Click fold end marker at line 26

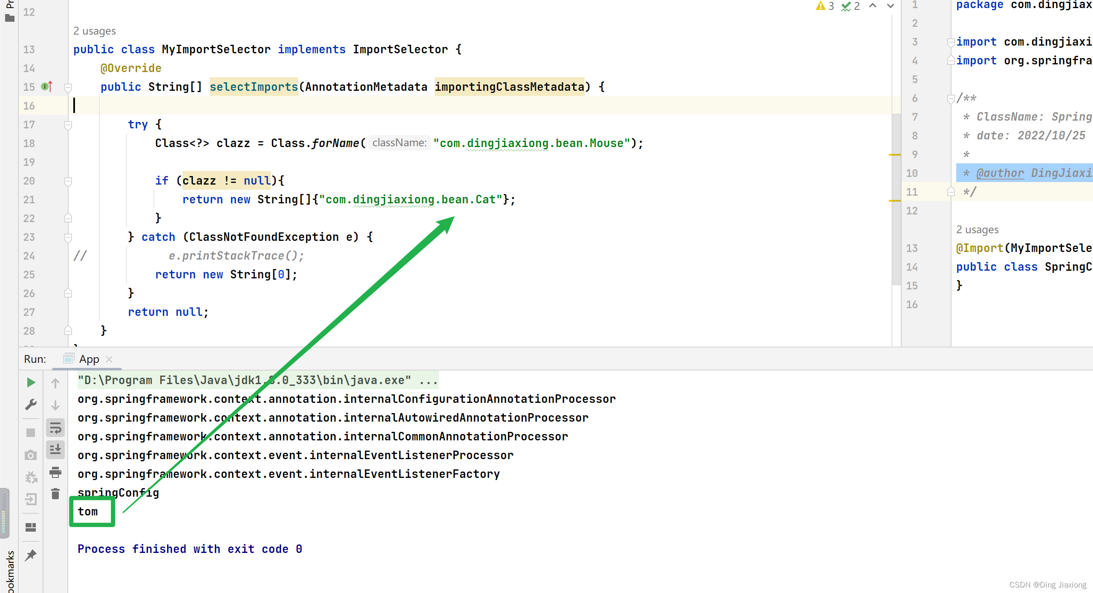coord(68,293)
